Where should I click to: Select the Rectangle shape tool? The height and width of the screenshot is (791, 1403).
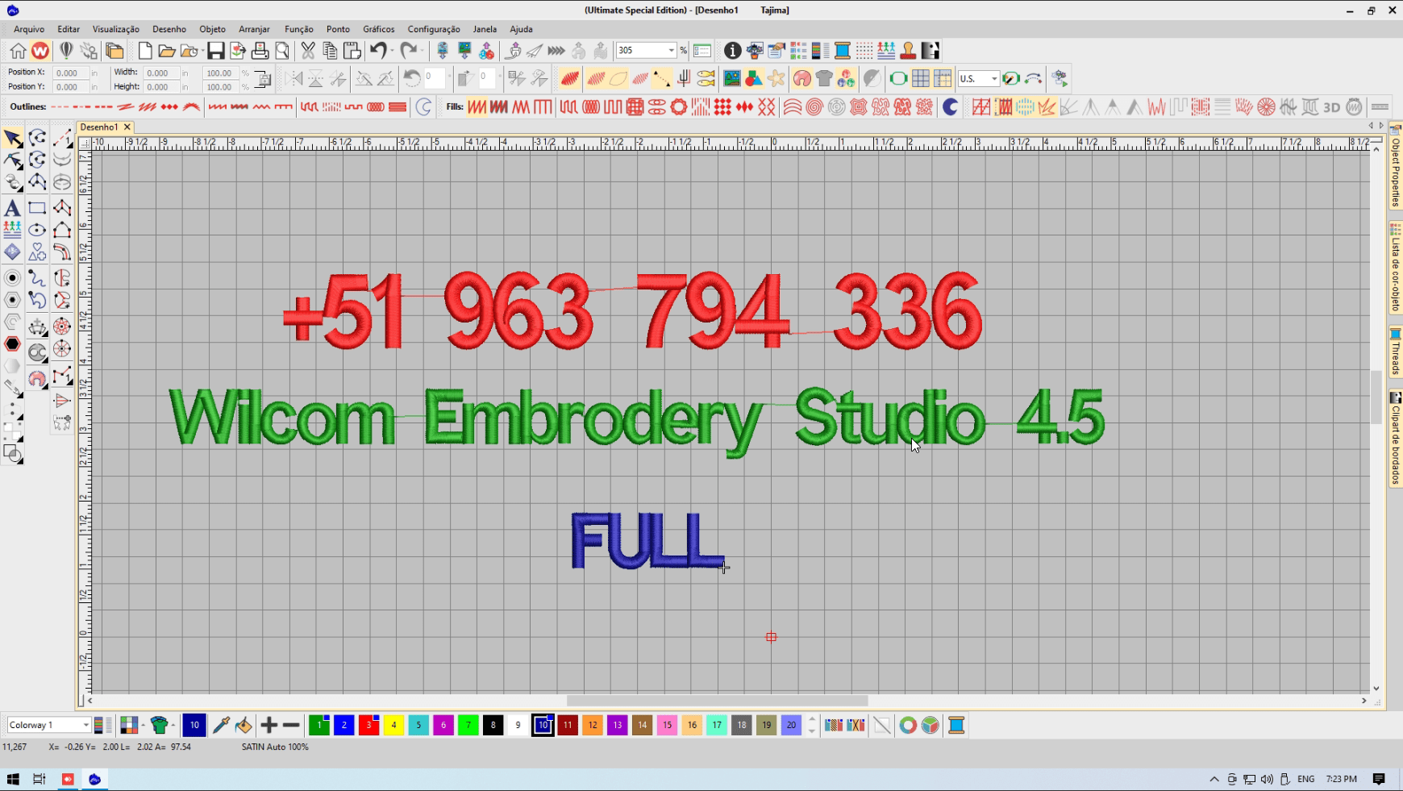coord(37,208)
